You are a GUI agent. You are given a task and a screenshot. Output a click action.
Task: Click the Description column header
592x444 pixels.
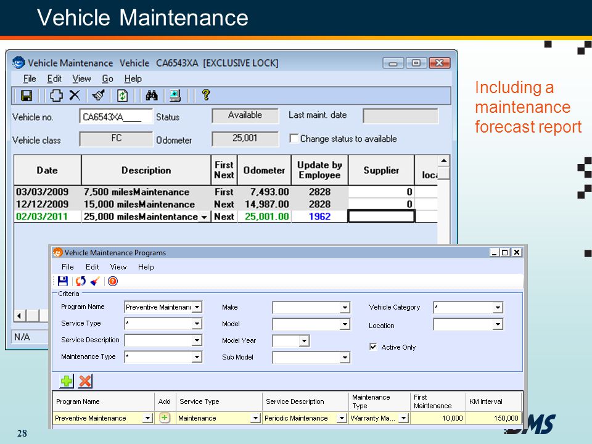(146, 170)
